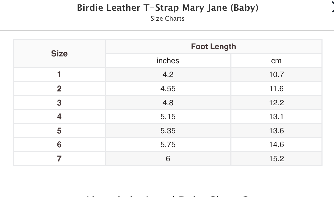Select the 5.15 inches cell
This screenshot has width=334, height=197.
(168, 117)
